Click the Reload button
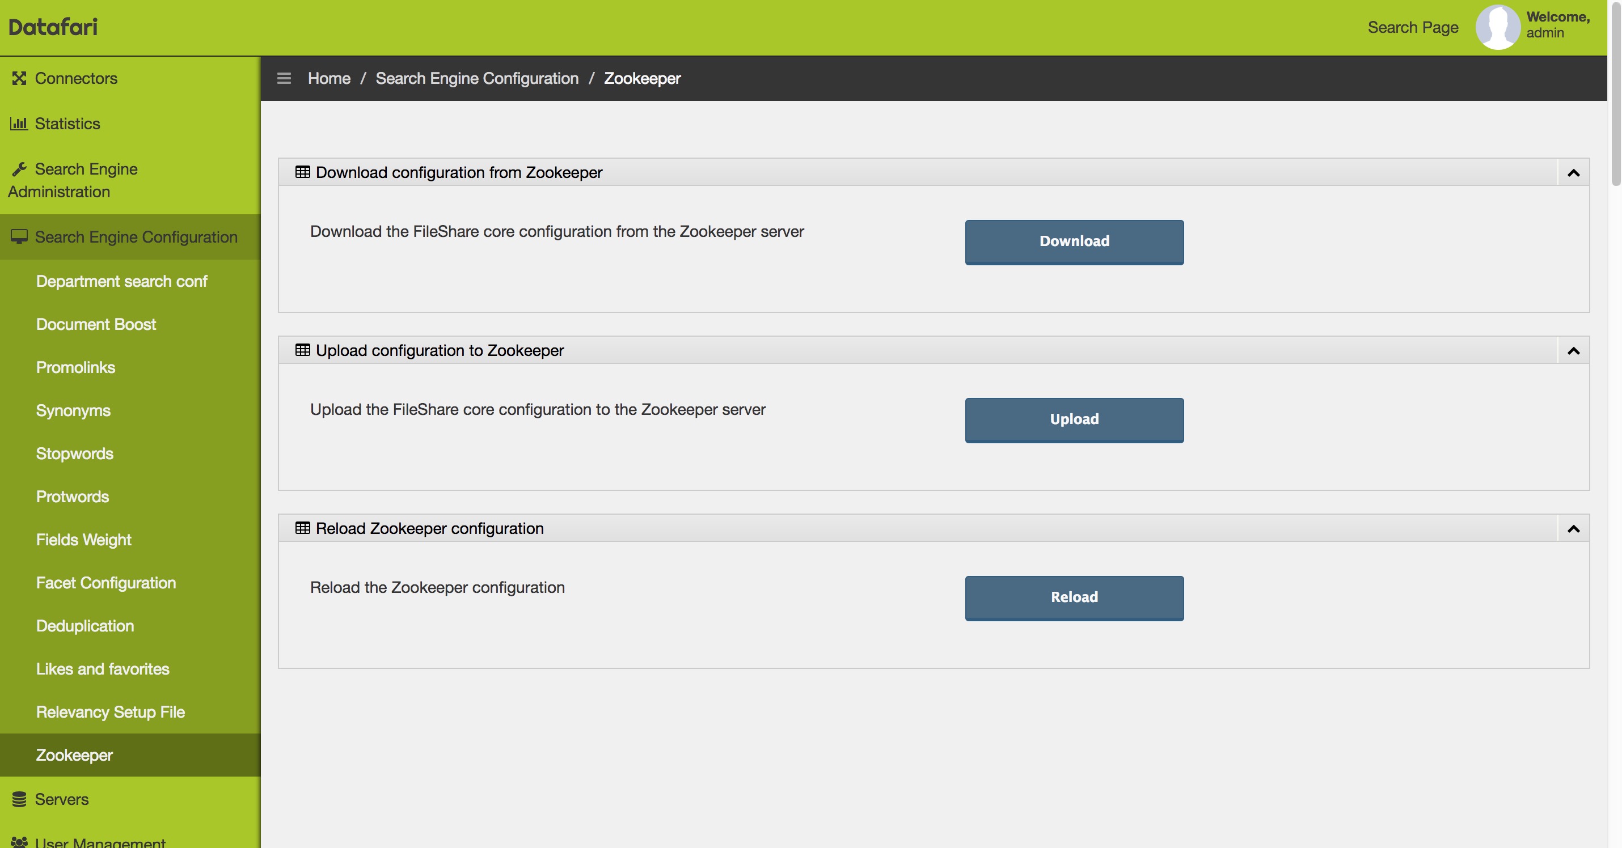This screenshot has width=1622, height=848. coord(1074,598)
